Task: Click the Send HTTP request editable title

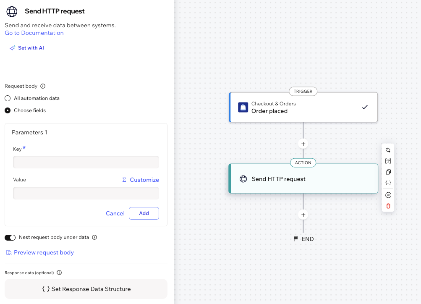Action: pyautogui.click(x=55, y=11)
